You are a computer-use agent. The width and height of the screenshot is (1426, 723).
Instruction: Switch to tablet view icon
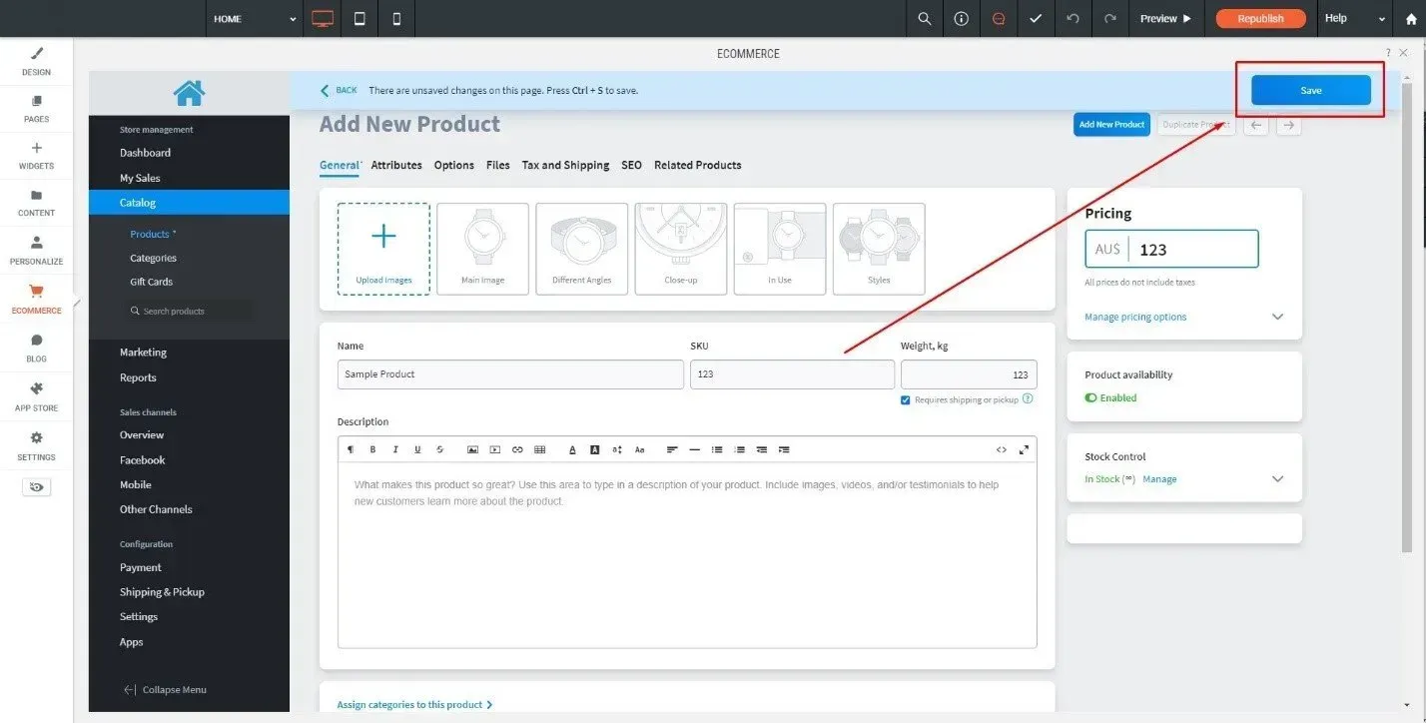click(x=359, y=18)
